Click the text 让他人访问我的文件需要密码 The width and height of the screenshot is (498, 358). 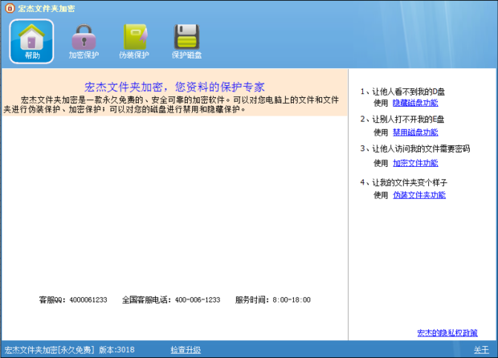point(421,148)
